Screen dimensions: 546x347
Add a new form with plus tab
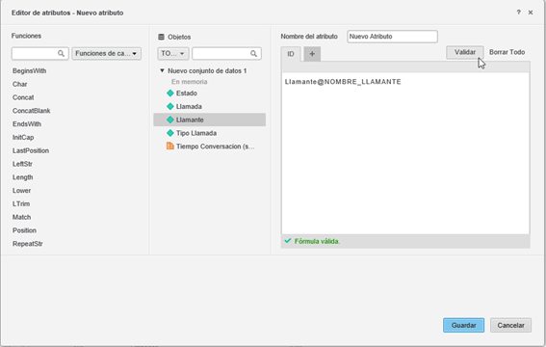click(312, 54)
